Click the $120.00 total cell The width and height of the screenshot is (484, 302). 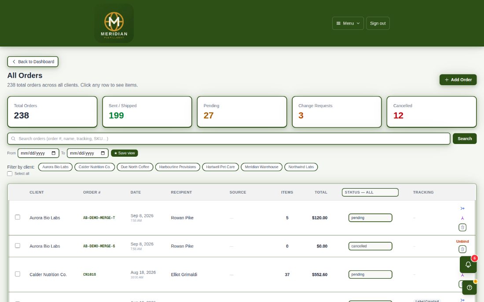pos(319,218)
